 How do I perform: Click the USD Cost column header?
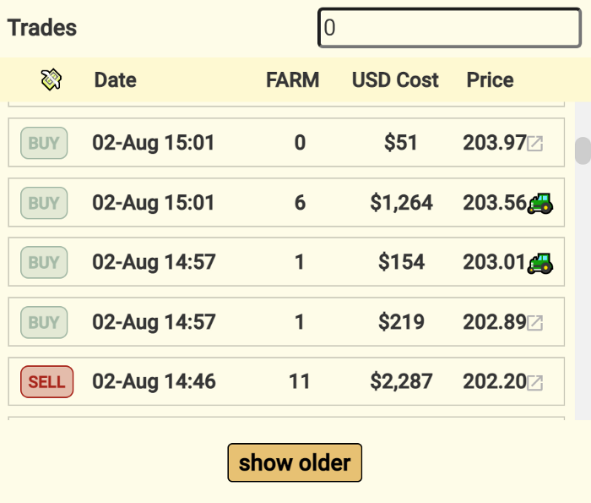point(395,80)
